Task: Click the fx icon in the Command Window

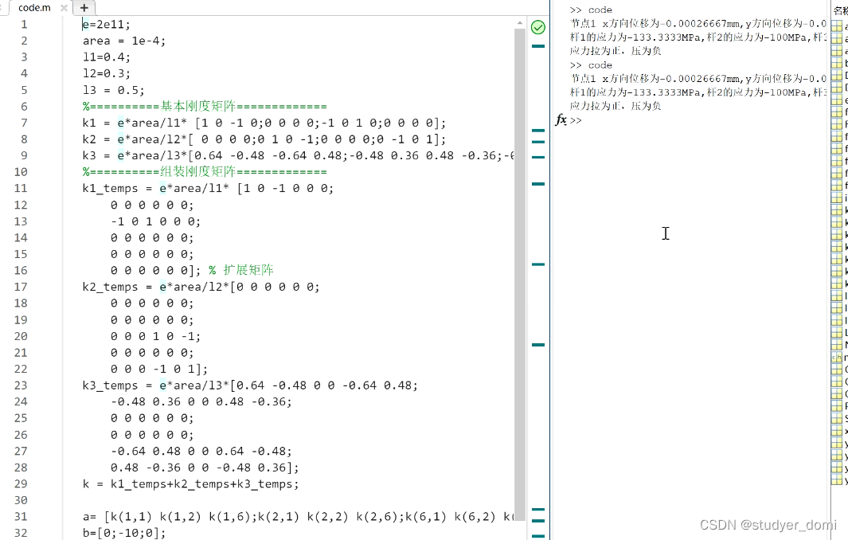Action: pos(562,120)
